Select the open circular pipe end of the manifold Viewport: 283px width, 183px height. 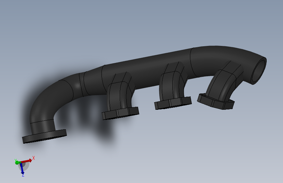pos(259,71)
